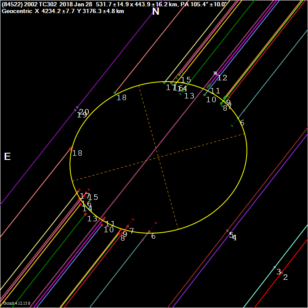Click chord label 2 on the red line
Screen dimensions: 308x308
tap(285, 277)
